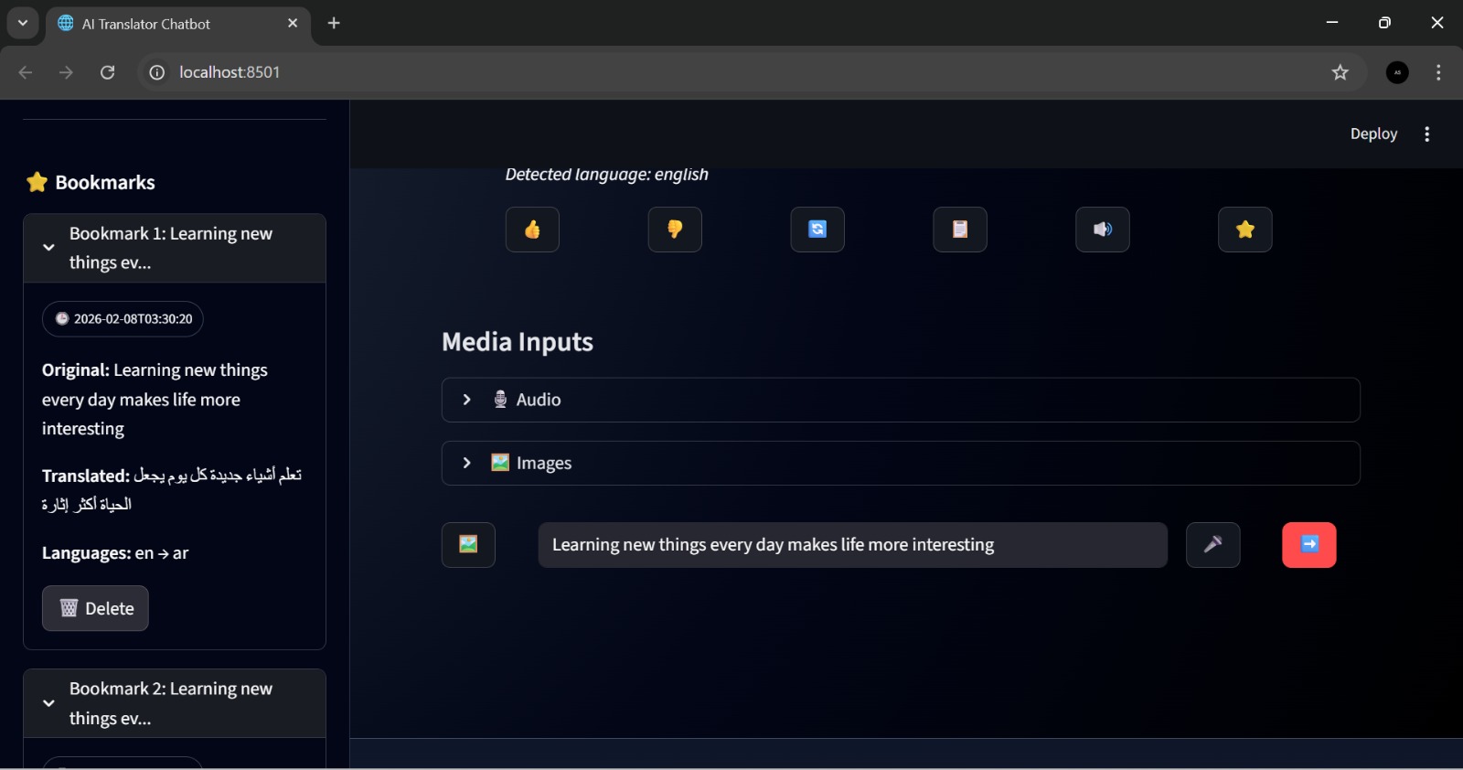Click the Detected language: english text
The height and width of the screenshot is (770, 1463).
point(607,175)
